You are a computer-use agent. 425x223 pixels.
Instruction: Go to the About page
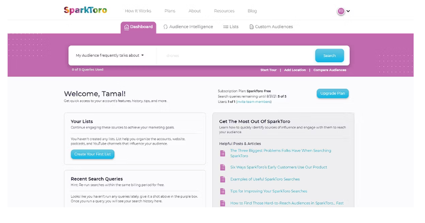pyautogui.click(x=194, y=11)
